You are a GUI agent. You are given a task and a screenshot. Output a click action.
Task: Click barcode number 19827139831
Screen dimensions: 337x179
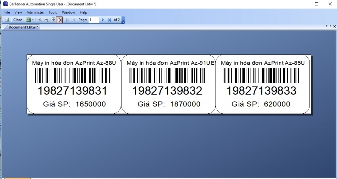tap(72, 91)
